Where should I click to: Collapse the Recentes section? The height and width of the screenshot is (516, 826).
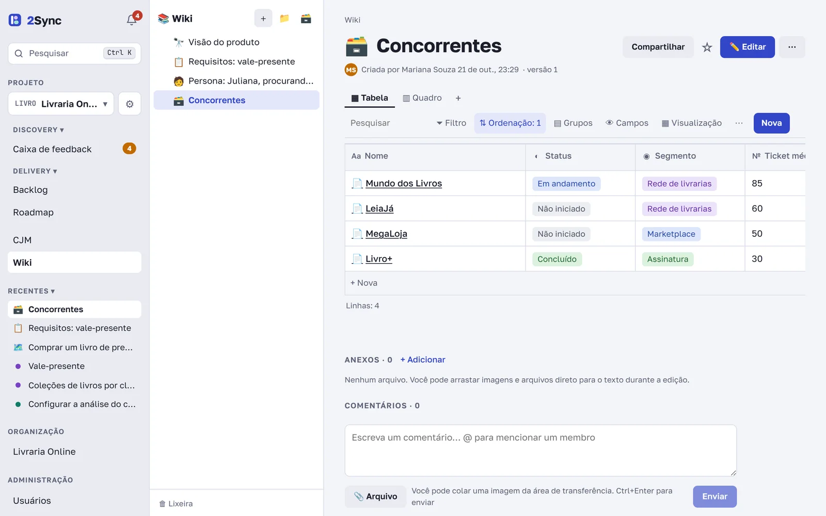tap(31, 291)
